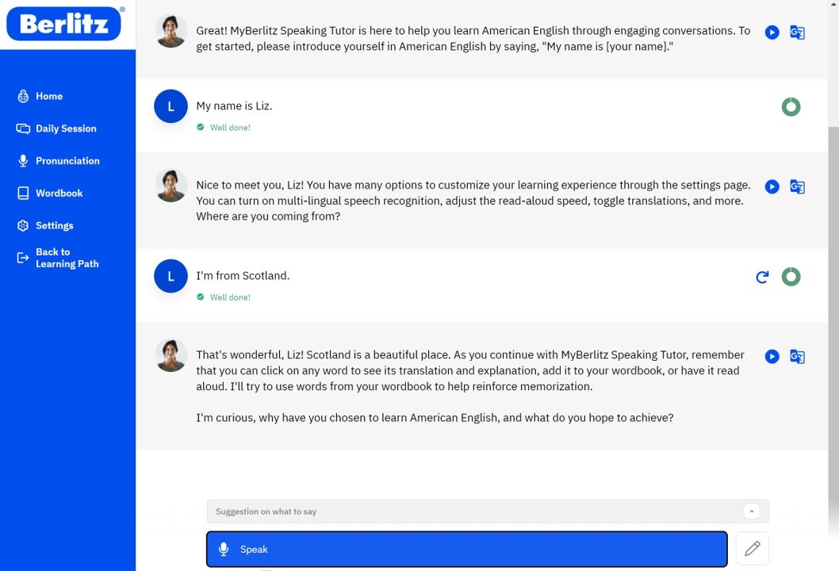Open the Wordbook page

[59, 194]
